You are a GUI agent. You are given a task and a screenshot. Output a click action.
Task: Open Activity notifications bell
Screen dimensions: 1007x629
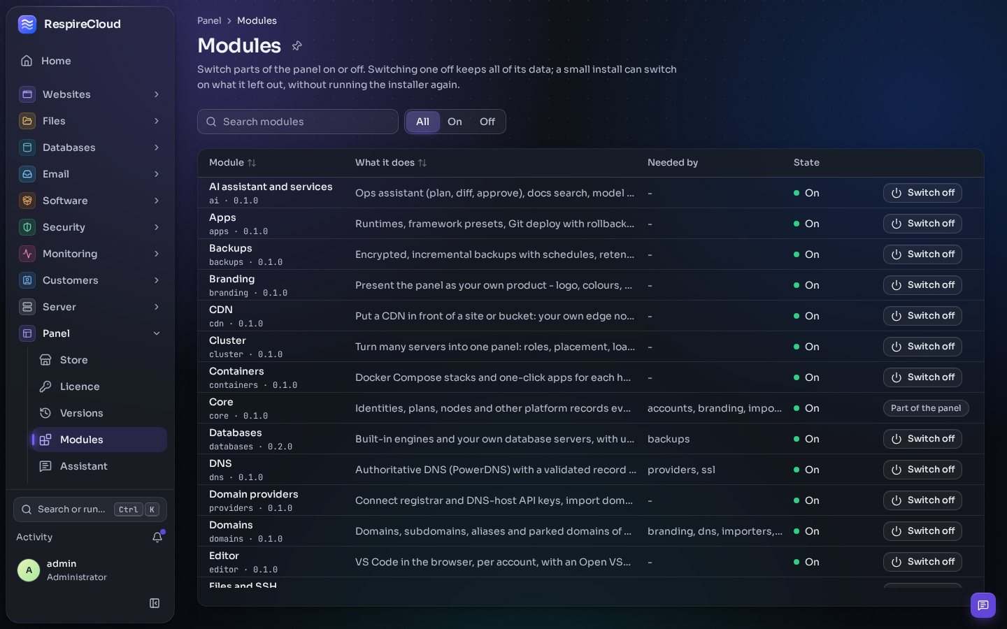coord(157,537)
